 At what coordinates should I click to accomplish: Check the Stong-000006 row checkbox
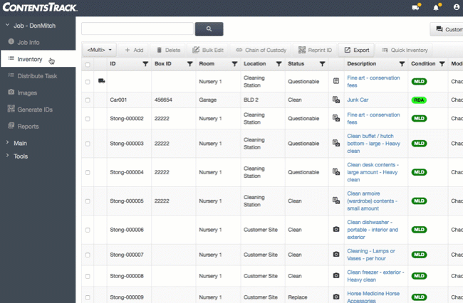coord(88,230)
